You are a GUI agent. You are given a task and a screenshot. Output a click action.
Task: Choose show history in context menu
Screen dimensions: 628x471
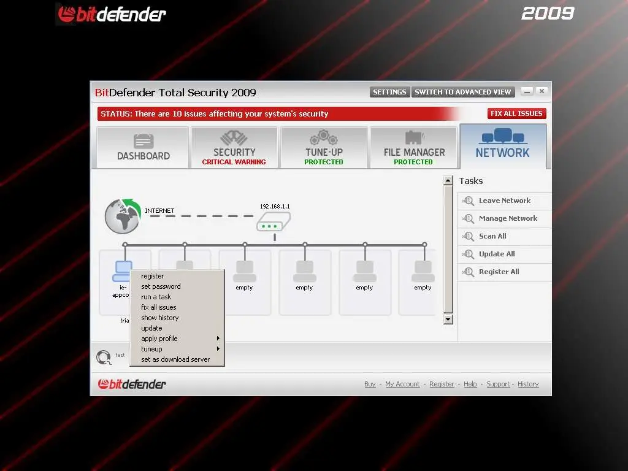tap(177, 318)
